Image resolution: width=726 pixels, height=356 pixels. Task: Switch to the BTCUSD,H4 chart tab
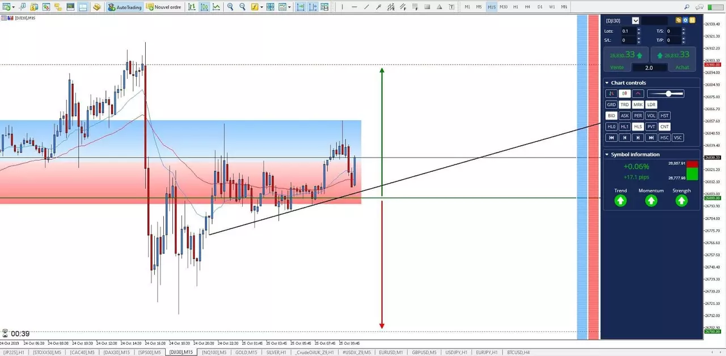pyautogui.click(x=519, y=352)
